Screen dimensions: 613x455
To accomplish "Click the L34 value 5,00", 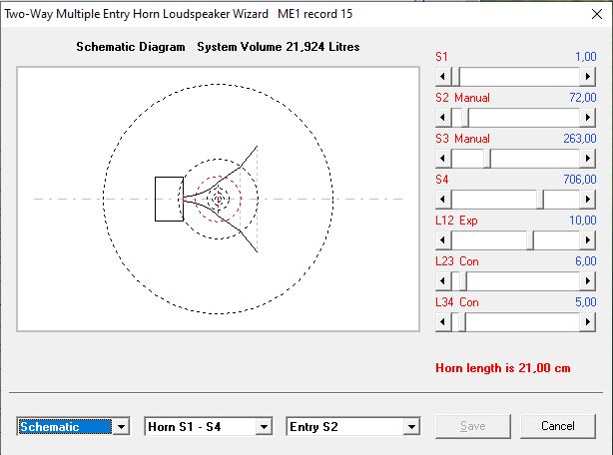I will [586, 302].
